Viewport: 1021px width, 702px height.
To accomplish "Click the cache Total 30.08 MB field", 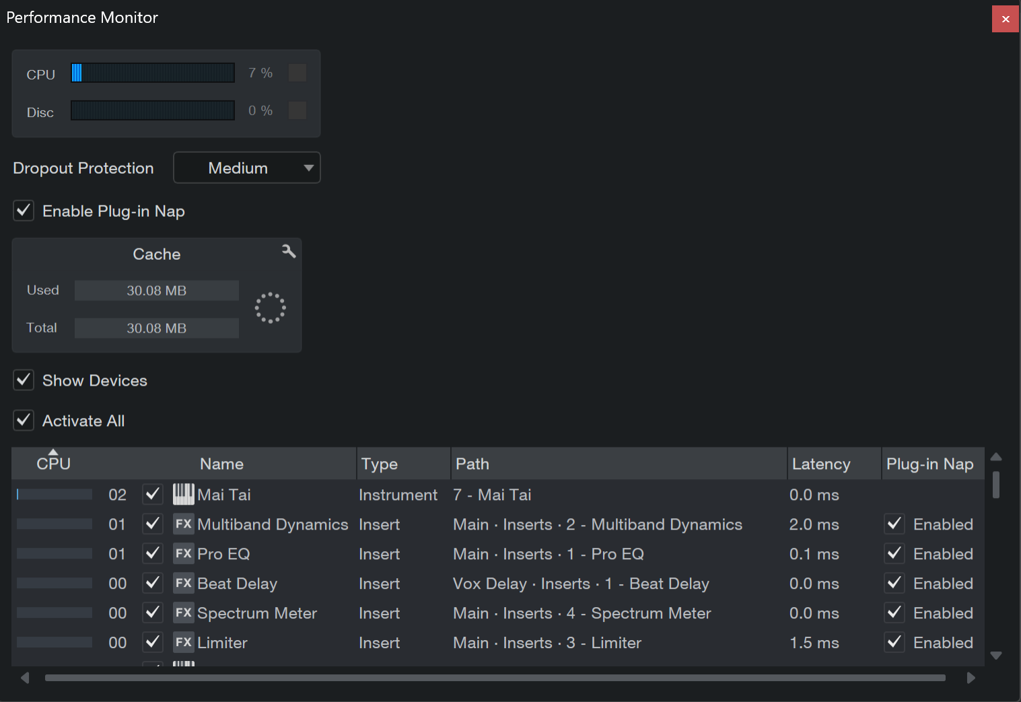I will (157, 328).
